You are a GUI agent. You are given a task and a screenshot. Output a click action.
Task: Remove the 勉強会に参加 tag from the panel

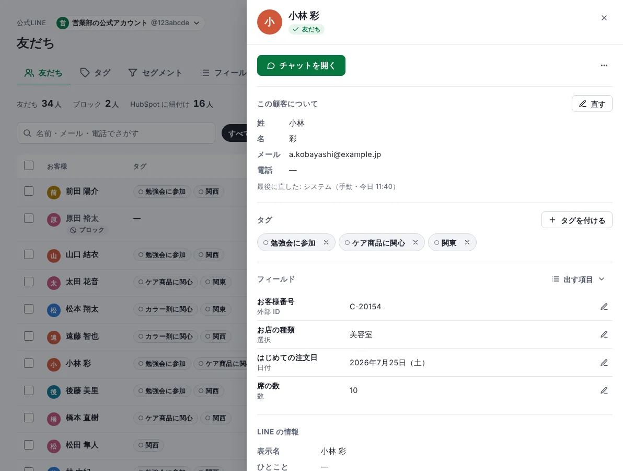326,242
